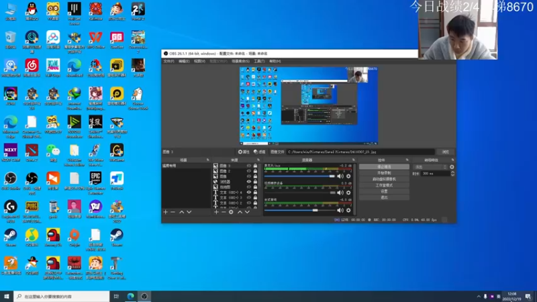Screen dimensions: 537x302
Task: Enable 工作室模式 studio mode button
Action: click(384, 185)
